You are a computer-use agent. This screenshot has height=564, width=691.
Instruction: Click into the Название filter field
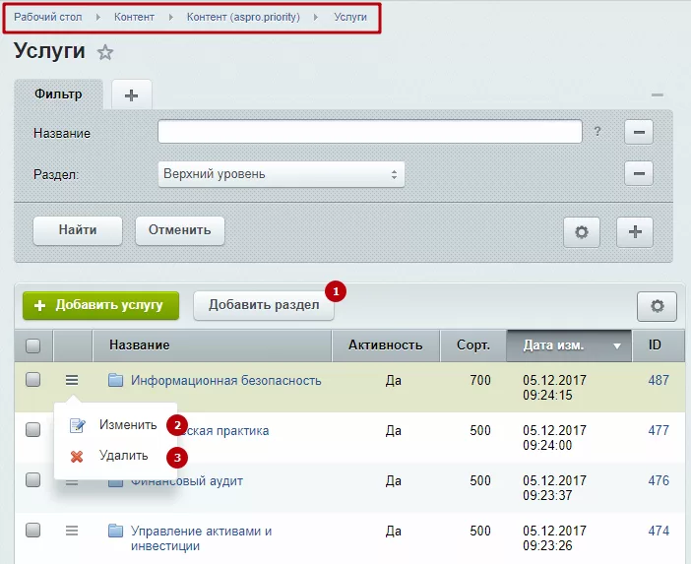point(370,131)
